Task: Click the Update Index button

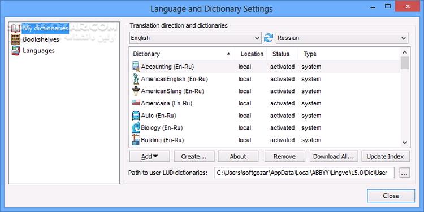Action: [386, 156]
